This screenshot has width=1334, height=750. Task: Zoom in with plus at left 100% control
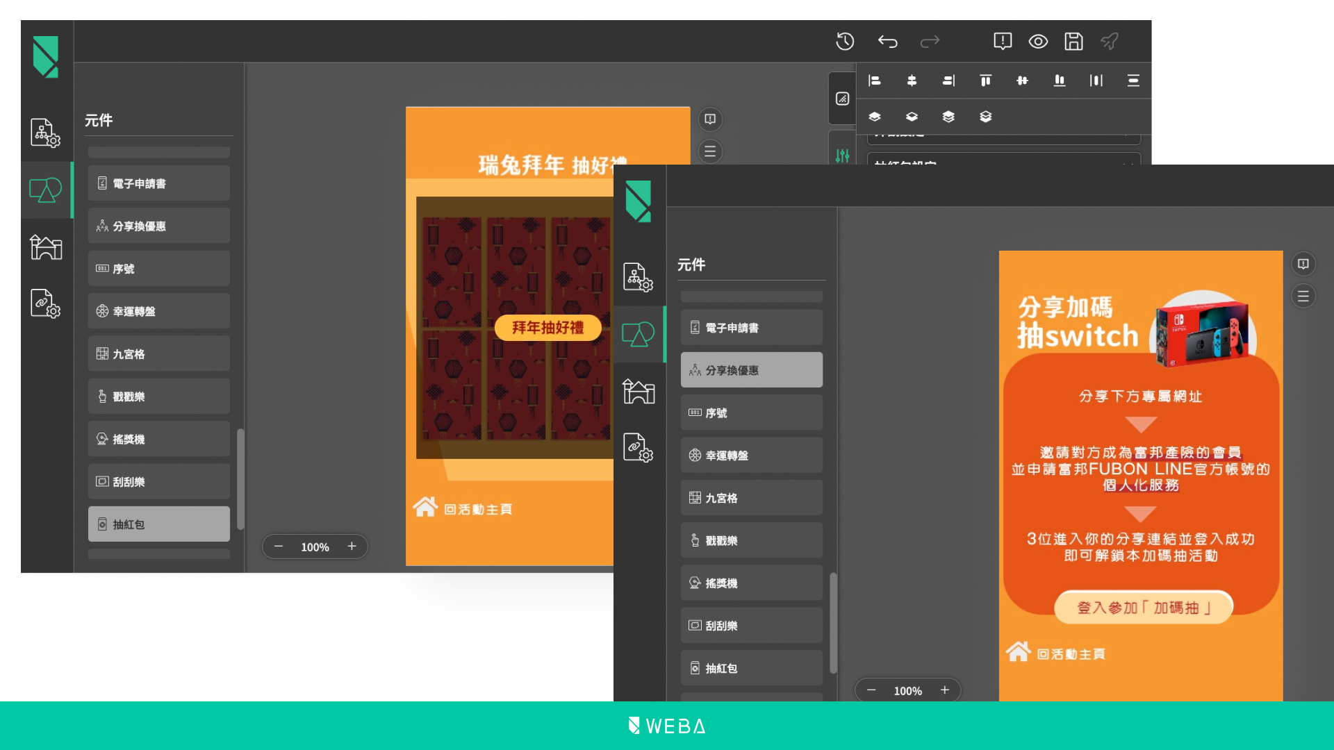(x=352, y=547)
